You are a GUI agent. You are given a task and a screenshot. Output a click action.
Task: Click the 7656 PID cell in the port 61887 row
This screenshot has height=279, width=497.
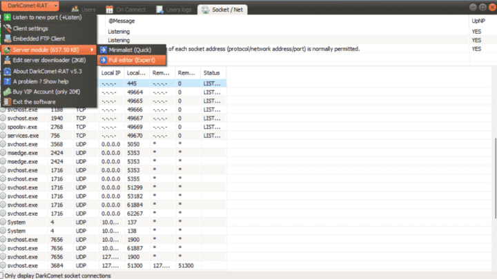[x=57, y=248]
